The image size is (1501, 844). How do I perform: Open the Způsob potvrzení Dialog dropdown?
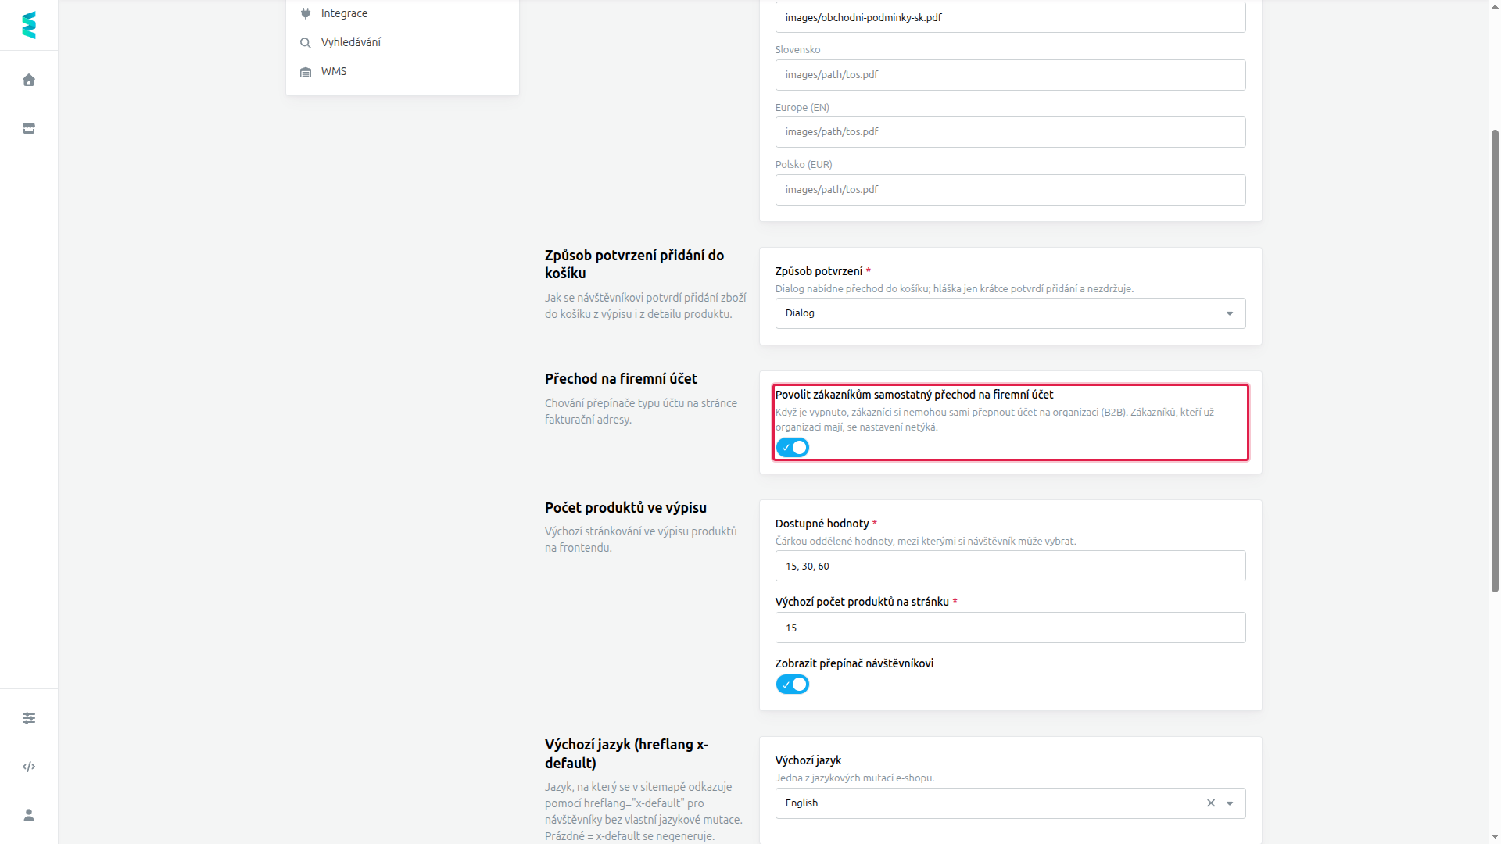coord(1010,313)
